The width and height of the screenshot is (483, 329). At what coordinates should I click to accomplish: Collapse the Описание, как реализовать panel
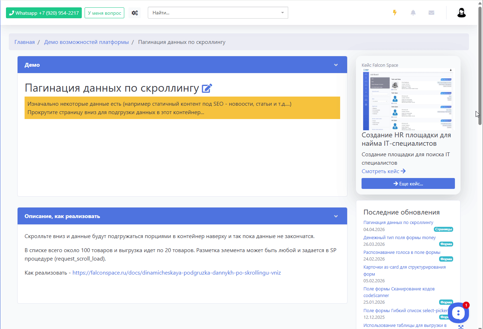point(336,216)
